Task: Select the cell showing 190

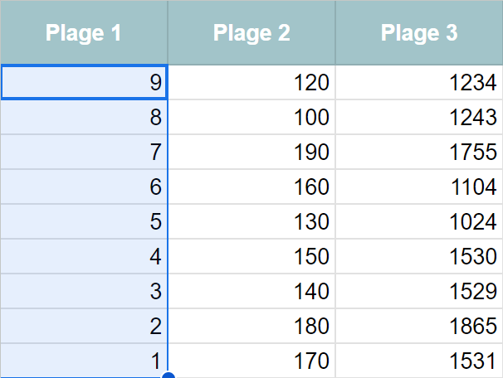Action: (251, 152)
